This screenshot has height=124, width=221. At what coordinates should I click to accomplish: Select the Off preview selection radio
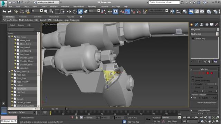point(192,98)
